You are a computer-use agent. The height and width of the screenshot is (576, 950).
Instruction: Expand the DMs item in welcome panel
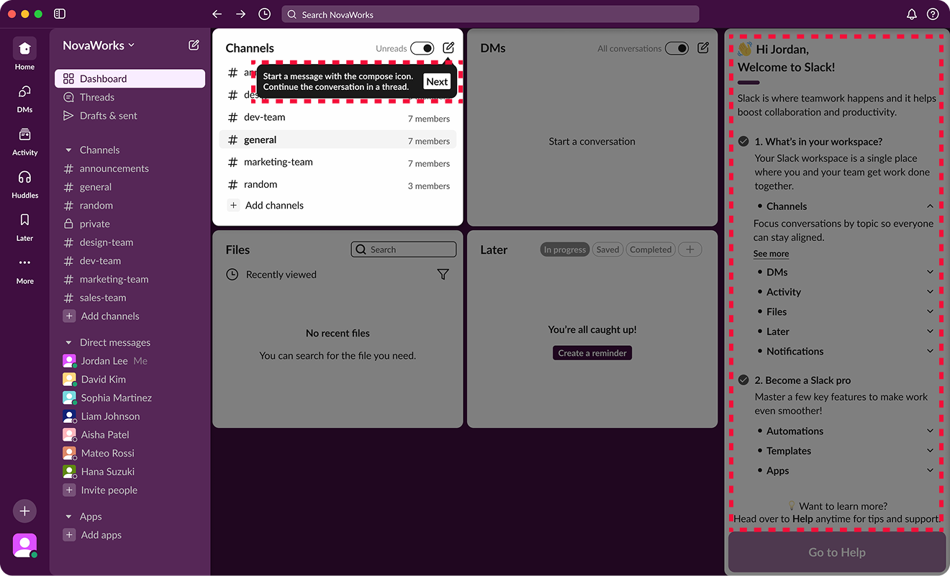[930, 272]
